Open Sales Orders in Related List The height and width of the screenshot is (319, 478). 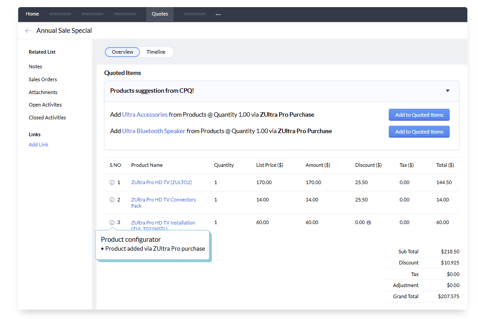click(x=43, y=79)
